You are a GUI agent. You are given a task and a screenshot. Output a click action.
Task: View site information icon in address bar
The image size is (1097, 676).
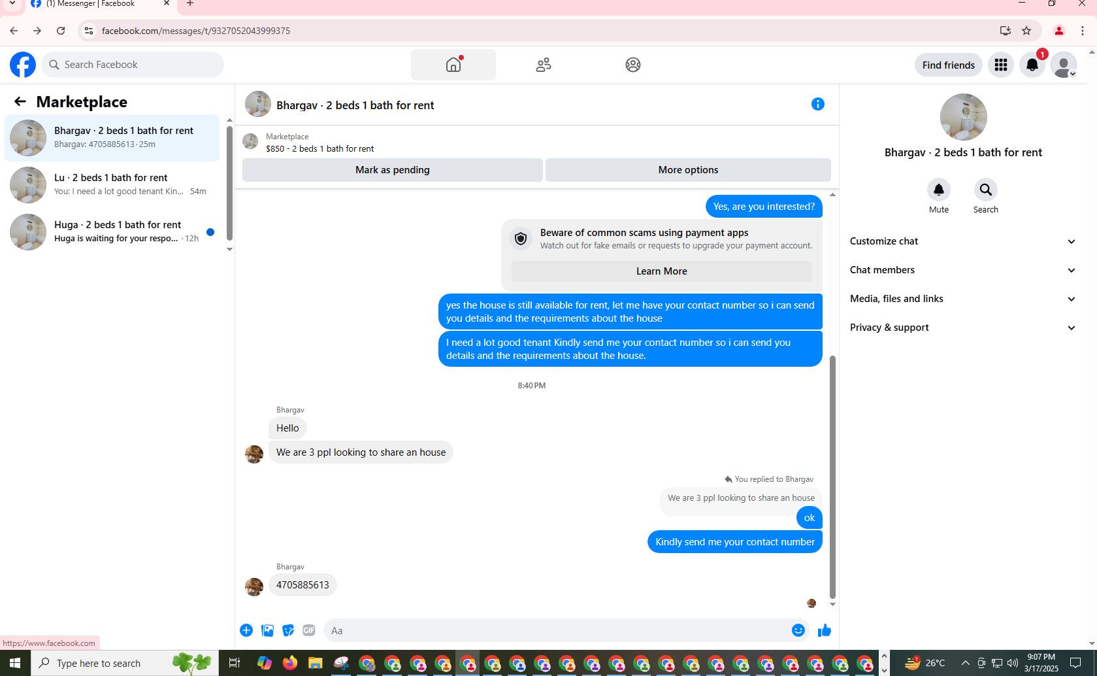89,31
